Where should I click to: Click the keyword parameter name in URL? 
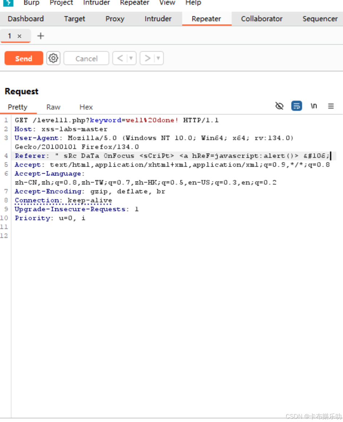coord(106,120)
